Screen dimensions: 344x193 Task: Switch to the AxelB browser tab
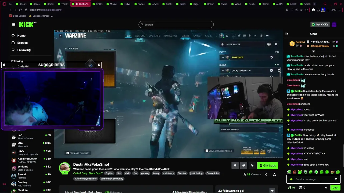pyautogui.click(x=292, y=4)
